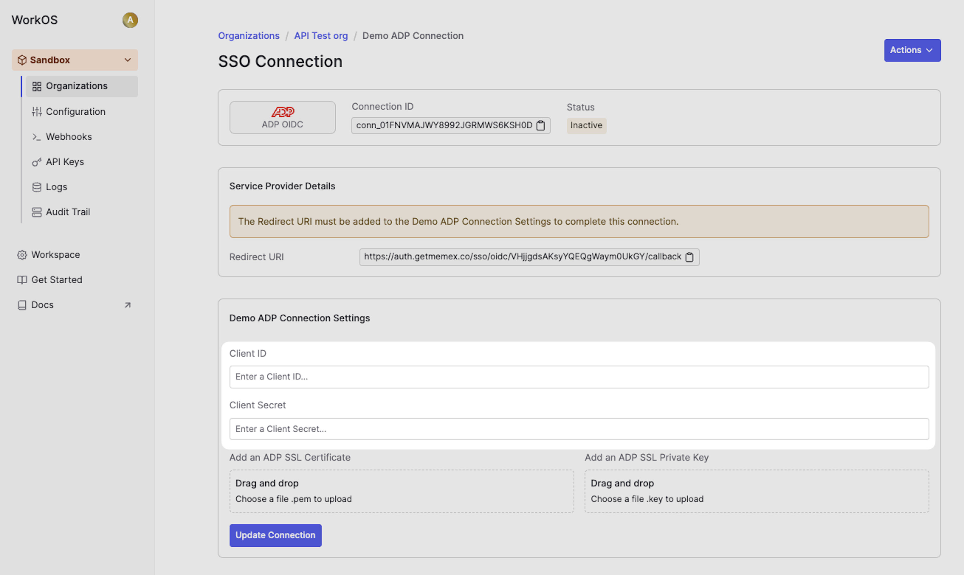Copy the Connection ID clipboard icon
This screenshot has height=575, width=964.
coord(540,126)
